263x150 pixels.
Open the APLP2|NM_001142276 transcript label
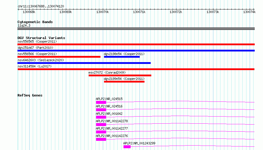click(112, 136)
